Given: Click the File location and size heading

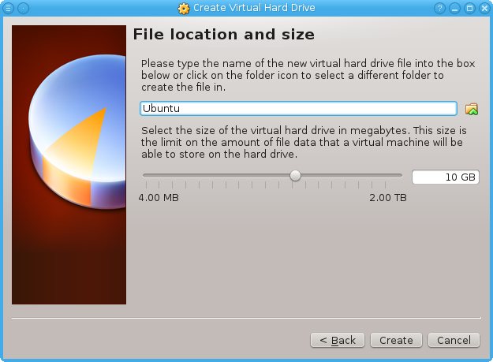Looking at the screenshot, I should 223,34.
